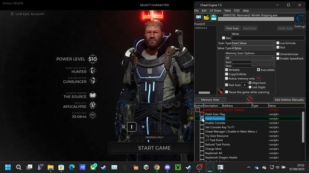
Task: Open taskbar Search
Action: point(18,167)
